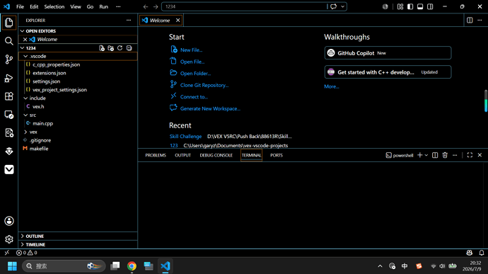Open Copilot chat dropdown arrow in title bar
The width and height of the screenshot is (488, 274).
click(342, 6)
